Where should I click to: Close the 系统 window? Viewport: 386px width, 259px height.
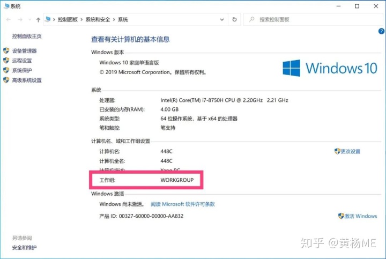tap(376, 6)
